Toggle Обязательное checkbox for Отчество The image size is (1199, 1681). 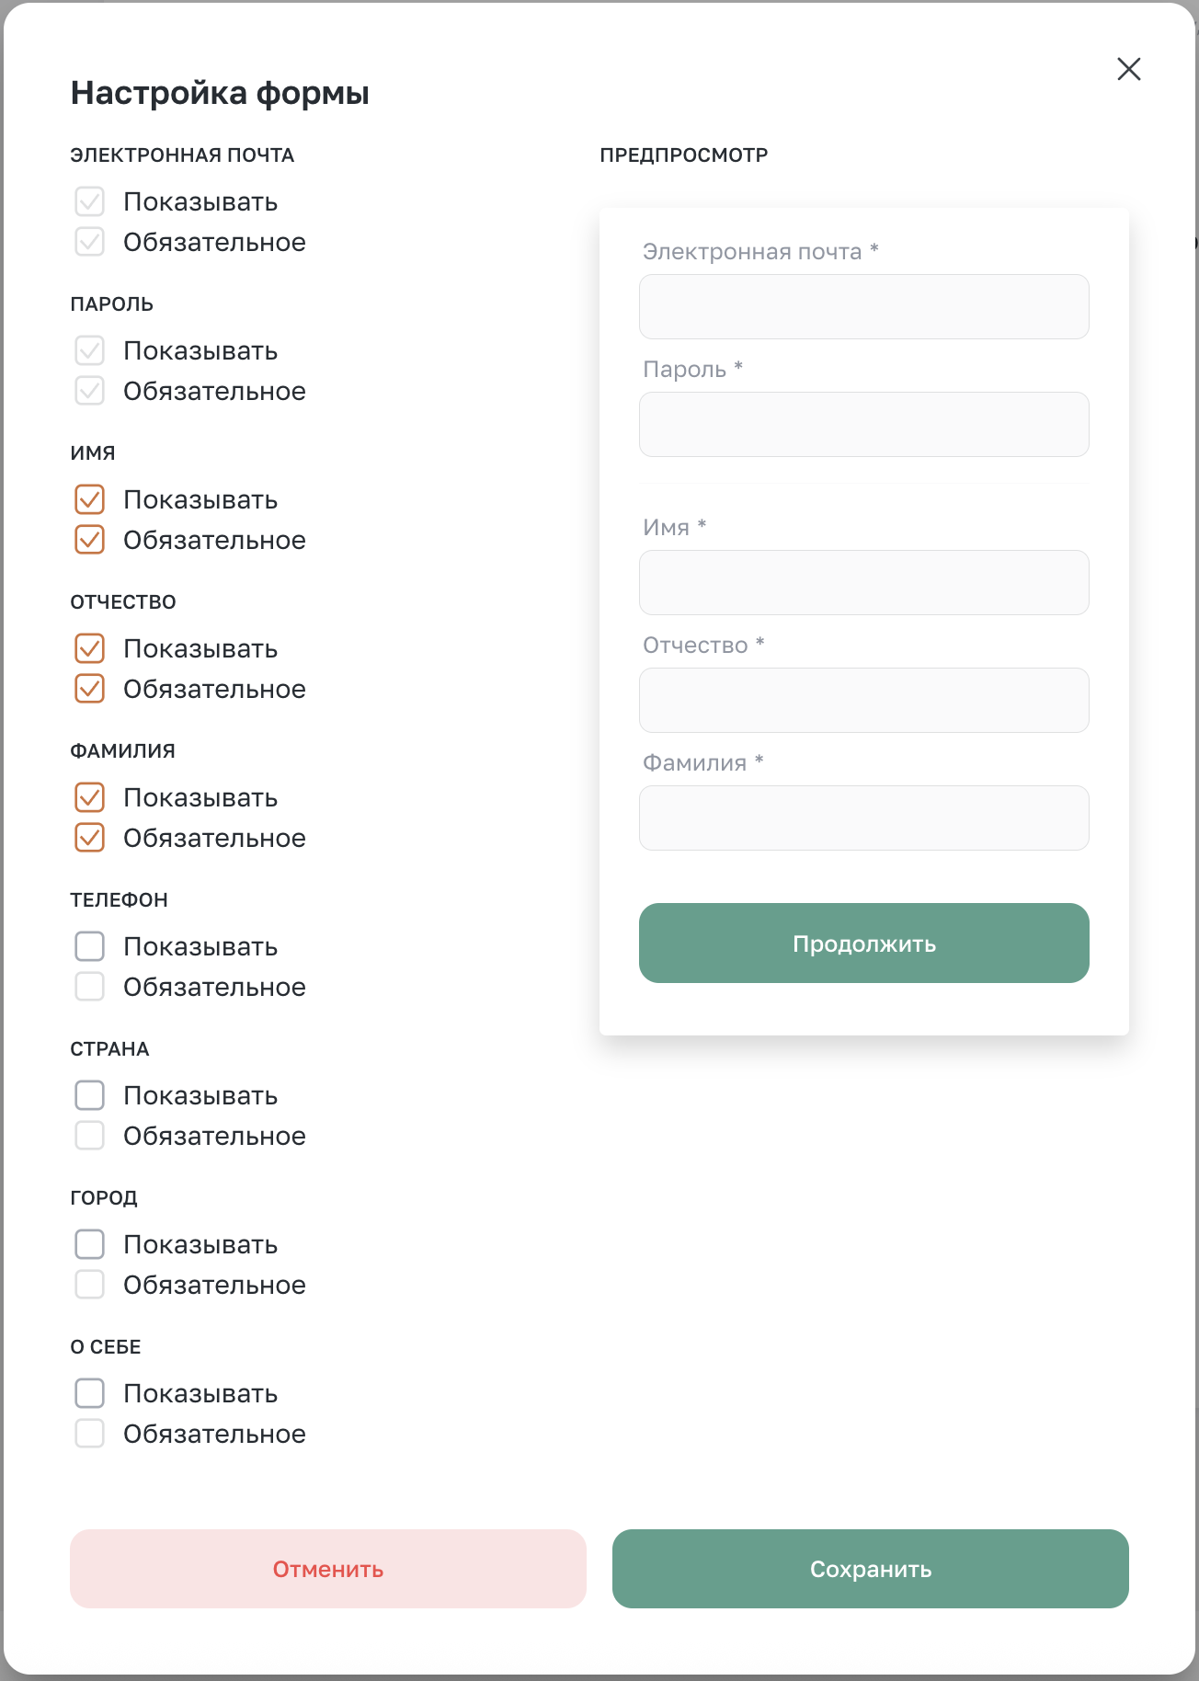tap(90, 689)
